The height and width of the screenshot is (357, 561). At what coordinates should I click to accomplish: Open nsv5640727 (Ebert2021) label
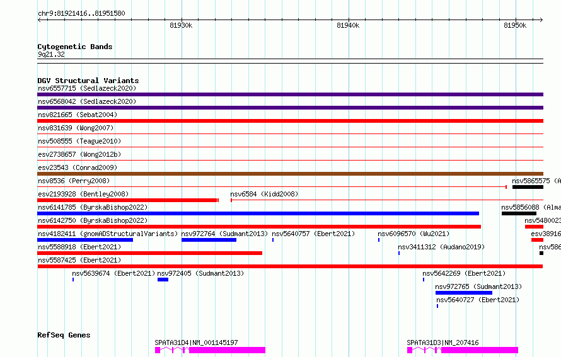pos(478,300)
